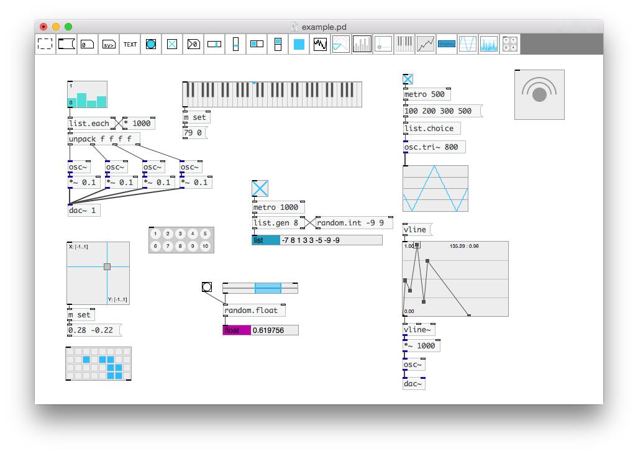This screenshot has width=638, height=454.
Task: Pick the blue display label tool
Action: pyautogui.click(x=447, y=44)
